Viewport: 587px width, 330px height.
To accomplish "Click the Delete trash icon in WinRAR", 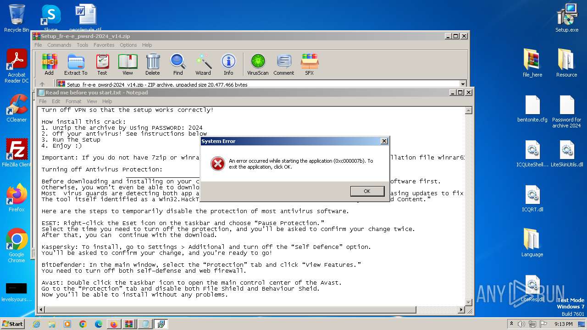I will (153, 64).
